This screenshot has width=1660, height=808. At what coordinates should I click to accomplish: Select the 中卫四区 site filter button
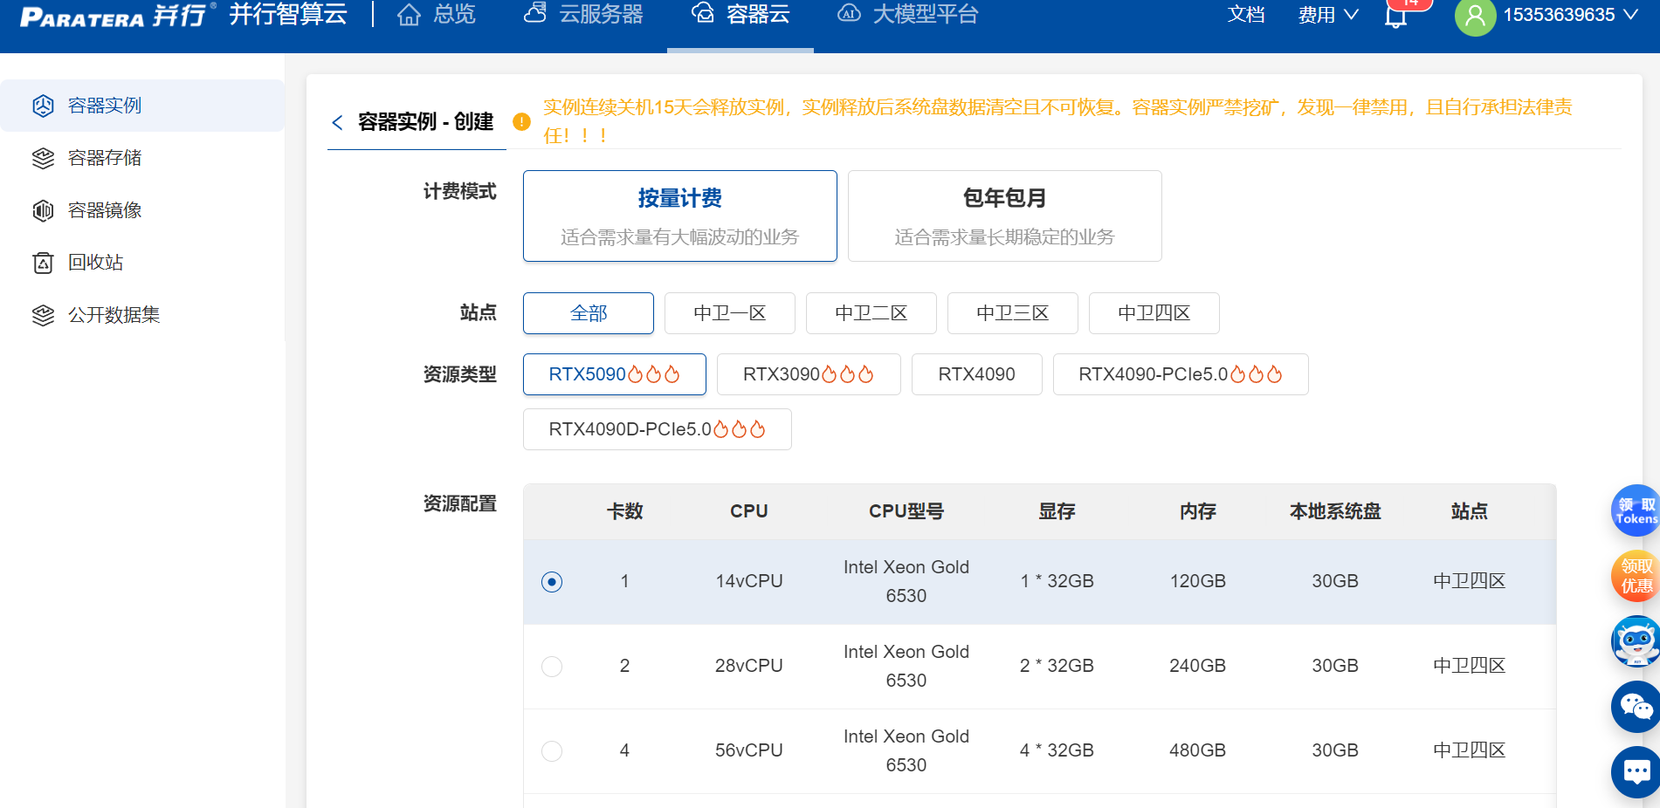coord(1154,313)
